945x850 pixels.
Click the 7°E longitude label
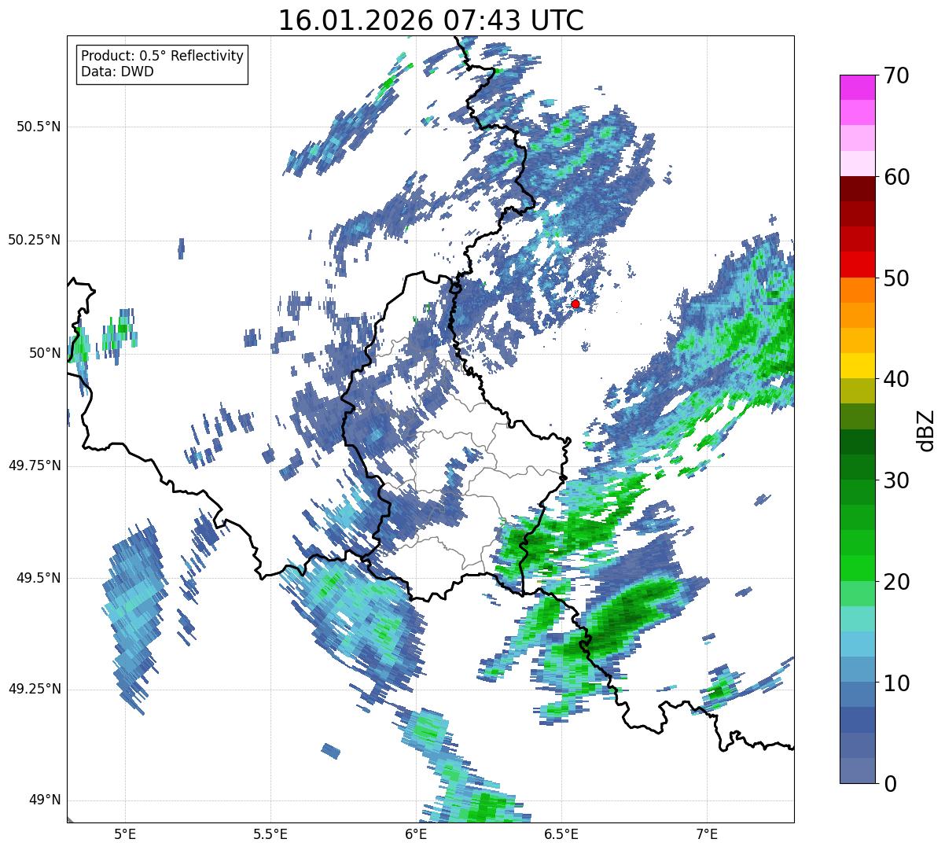point(707,833)
